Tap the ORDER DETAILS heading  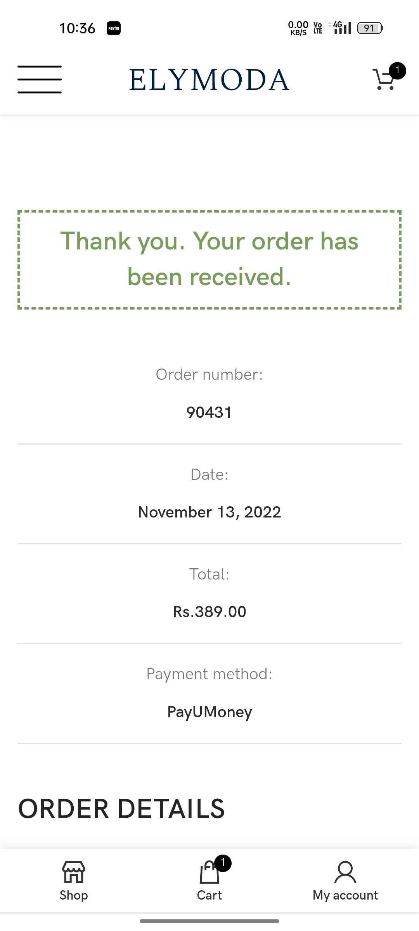click(121, 809)
